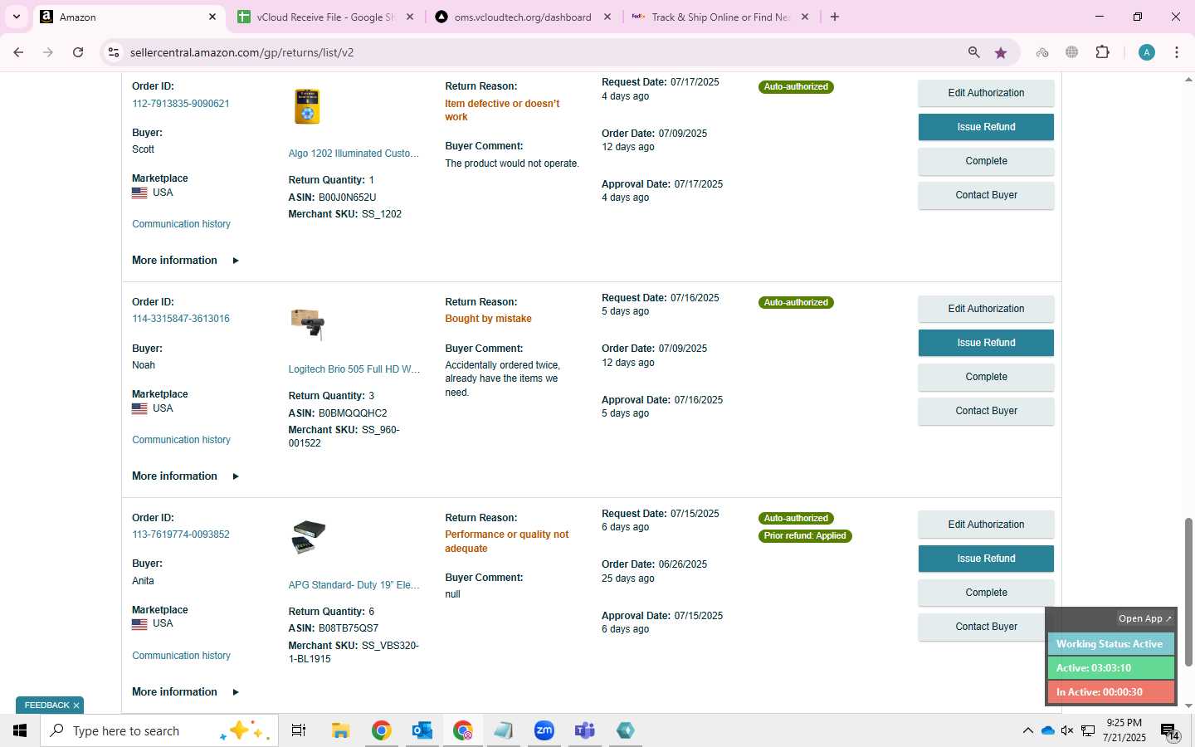Screen dimensions: 1195x747
Task: Close the vCloud Receive File tab
Action: click(x=410, y=17)
